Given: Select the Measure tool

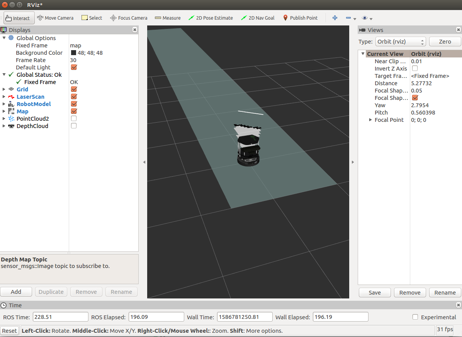Looking at the screenshot, I should tap(168, 18).
